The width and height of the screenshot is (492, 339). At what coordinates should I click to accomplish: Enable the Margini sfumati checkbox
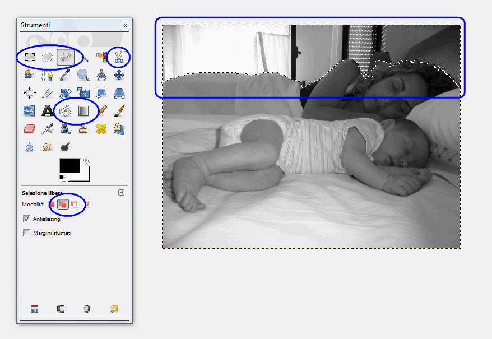coord(26,233)
